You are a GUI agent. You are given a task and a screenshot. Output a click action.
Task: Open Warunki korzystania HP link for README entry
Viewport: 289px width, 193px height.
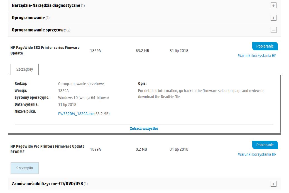[x=257, y=154]
